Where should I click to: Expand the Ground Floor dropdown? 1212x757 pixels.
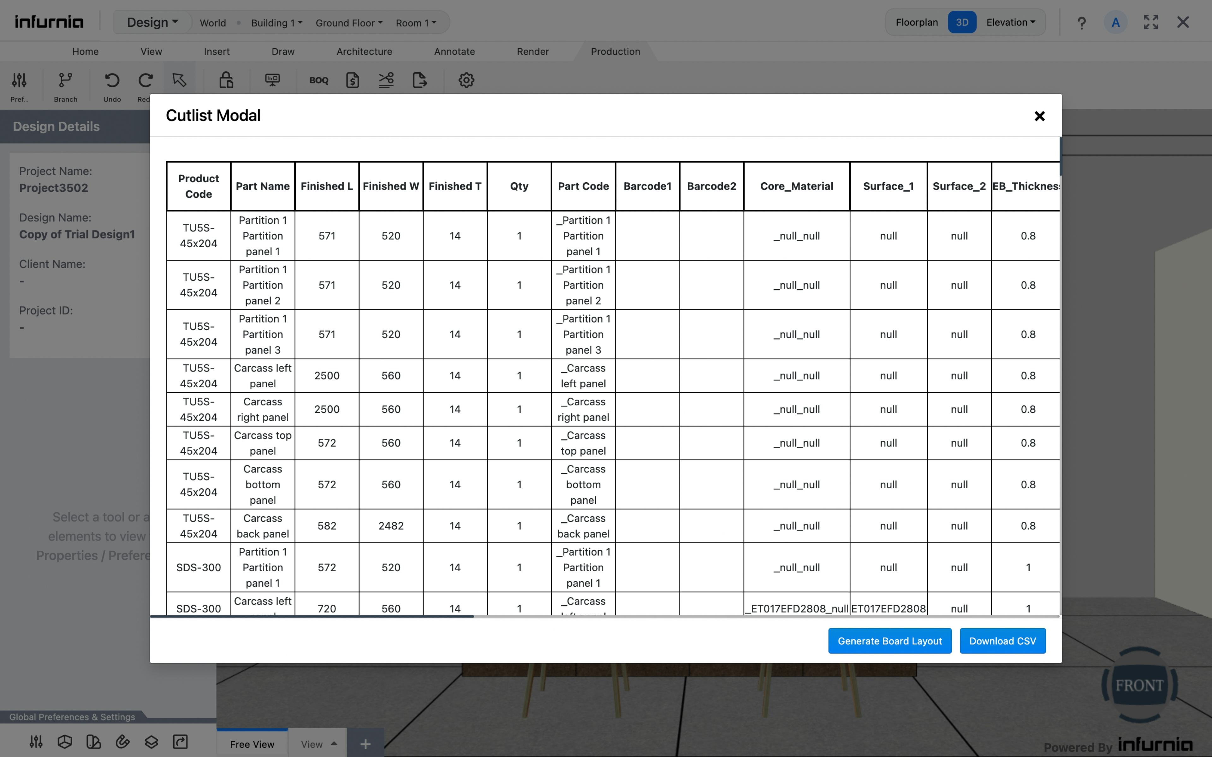[348, 23]
